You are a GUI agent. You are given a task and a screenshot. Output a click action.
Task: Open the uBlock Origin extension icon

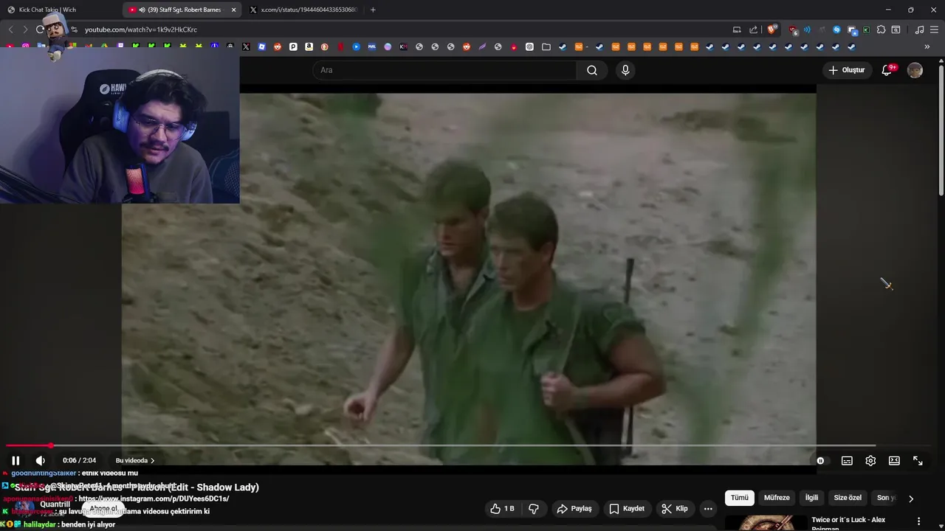click(793, 29)
